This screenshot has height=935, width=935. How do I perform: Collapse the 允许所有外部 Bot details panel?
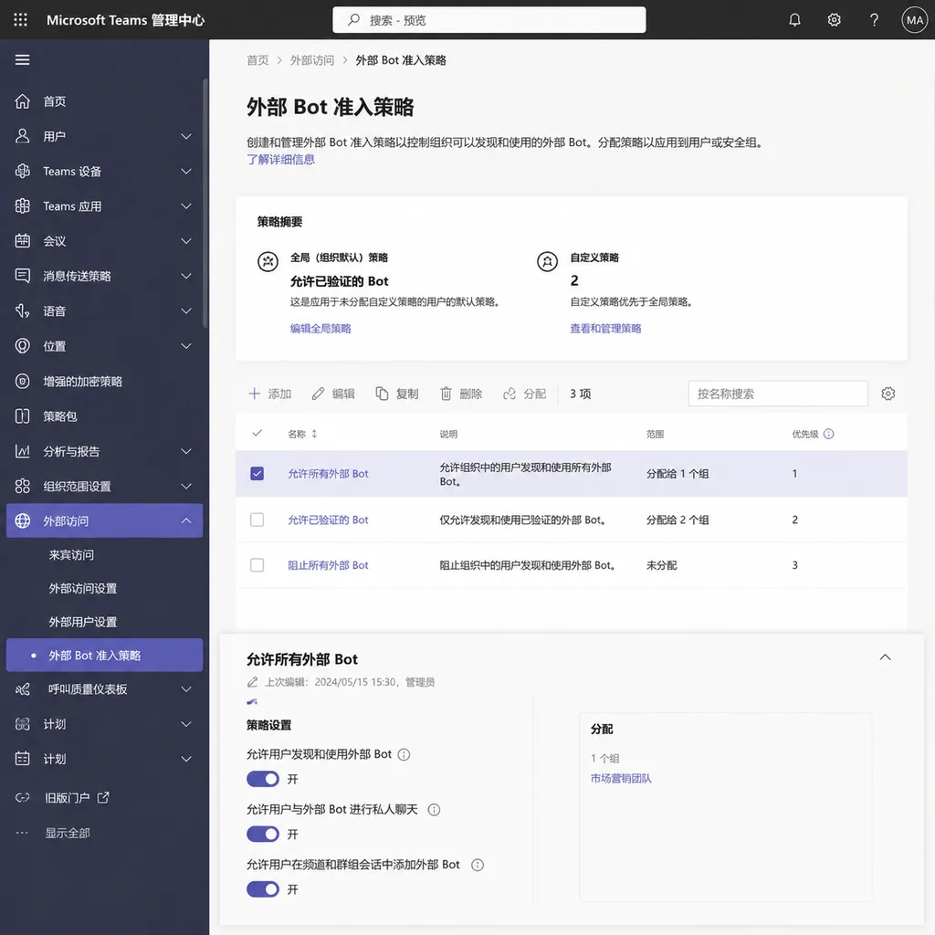tap(885, 657)
